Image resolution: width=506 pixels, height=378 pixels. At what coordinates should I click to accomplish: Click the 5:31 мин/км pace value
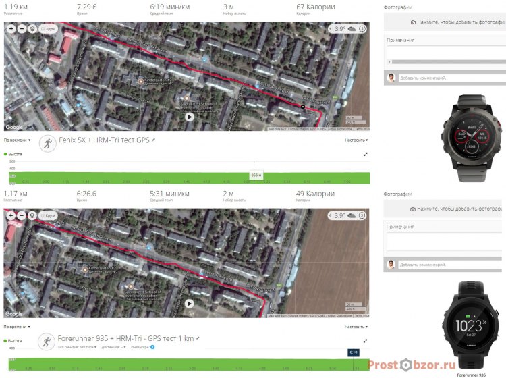(x=169, y=194)
